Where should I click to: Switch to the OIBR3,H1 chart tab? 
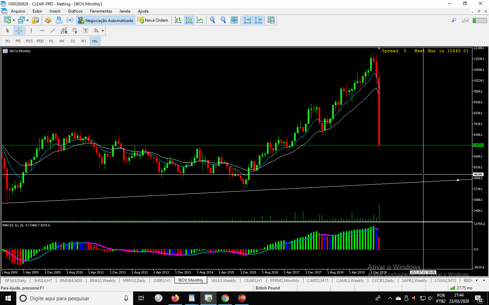coord(162,280)
